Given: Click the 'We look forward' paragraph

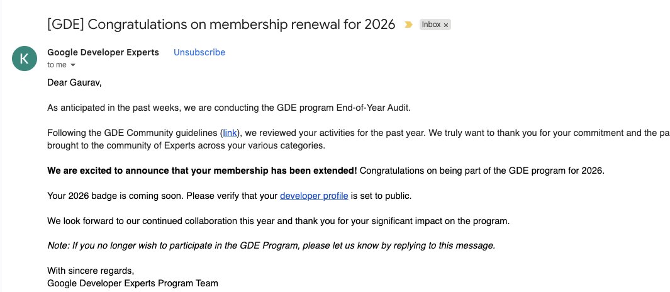Looking at the screenshot, I should (278, 222).
